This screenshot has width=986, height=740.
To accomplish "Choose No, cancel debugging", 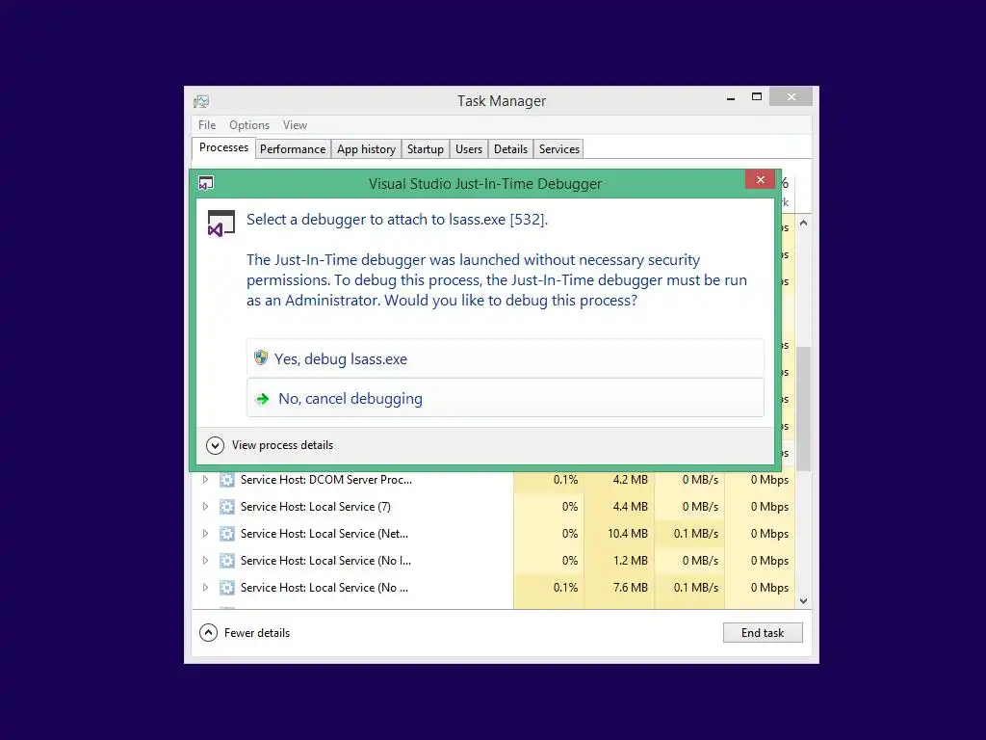I will pos(505,398).
